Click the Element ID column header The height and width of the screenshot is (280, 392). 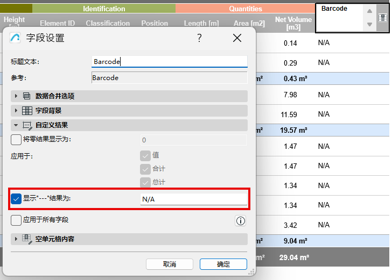[57, 23]
